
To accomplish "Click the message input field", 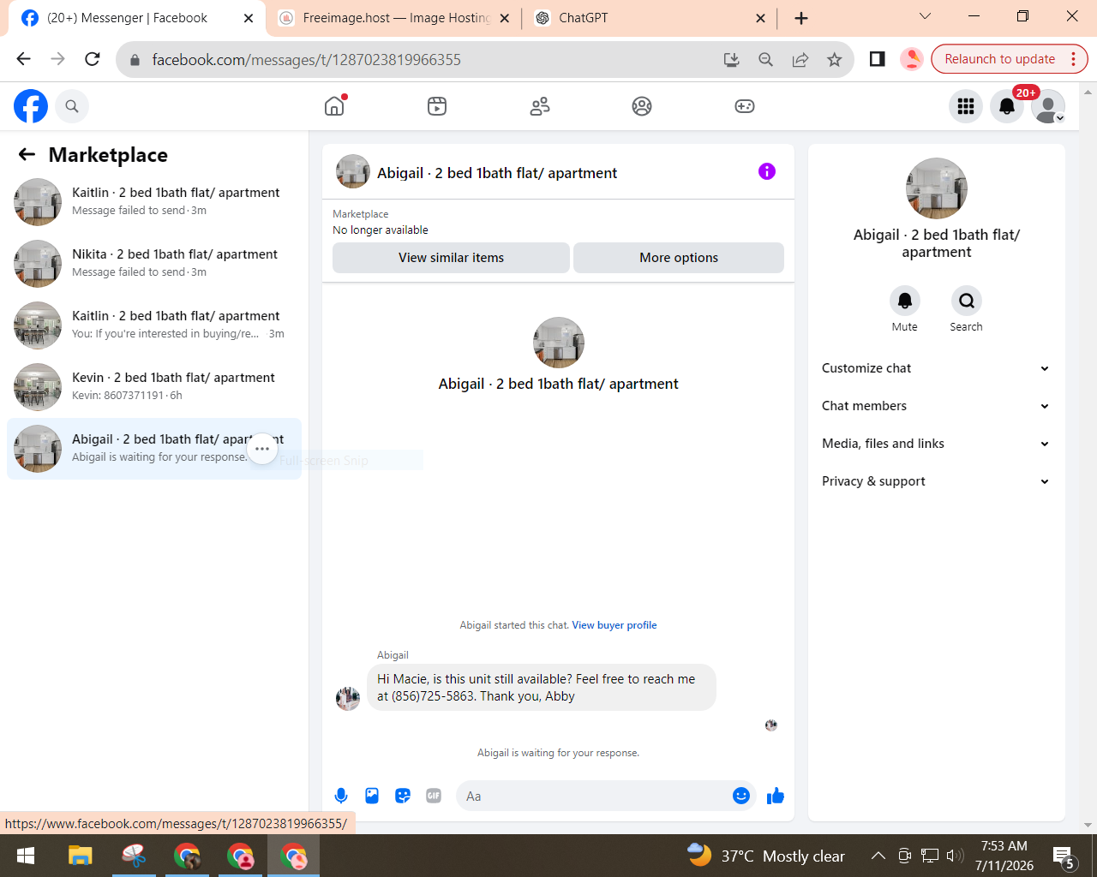I will coord(596,796).
